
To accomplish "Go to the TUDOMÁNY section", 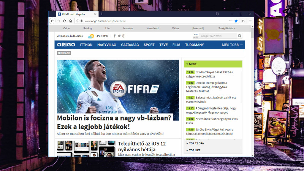I will 195,45.
